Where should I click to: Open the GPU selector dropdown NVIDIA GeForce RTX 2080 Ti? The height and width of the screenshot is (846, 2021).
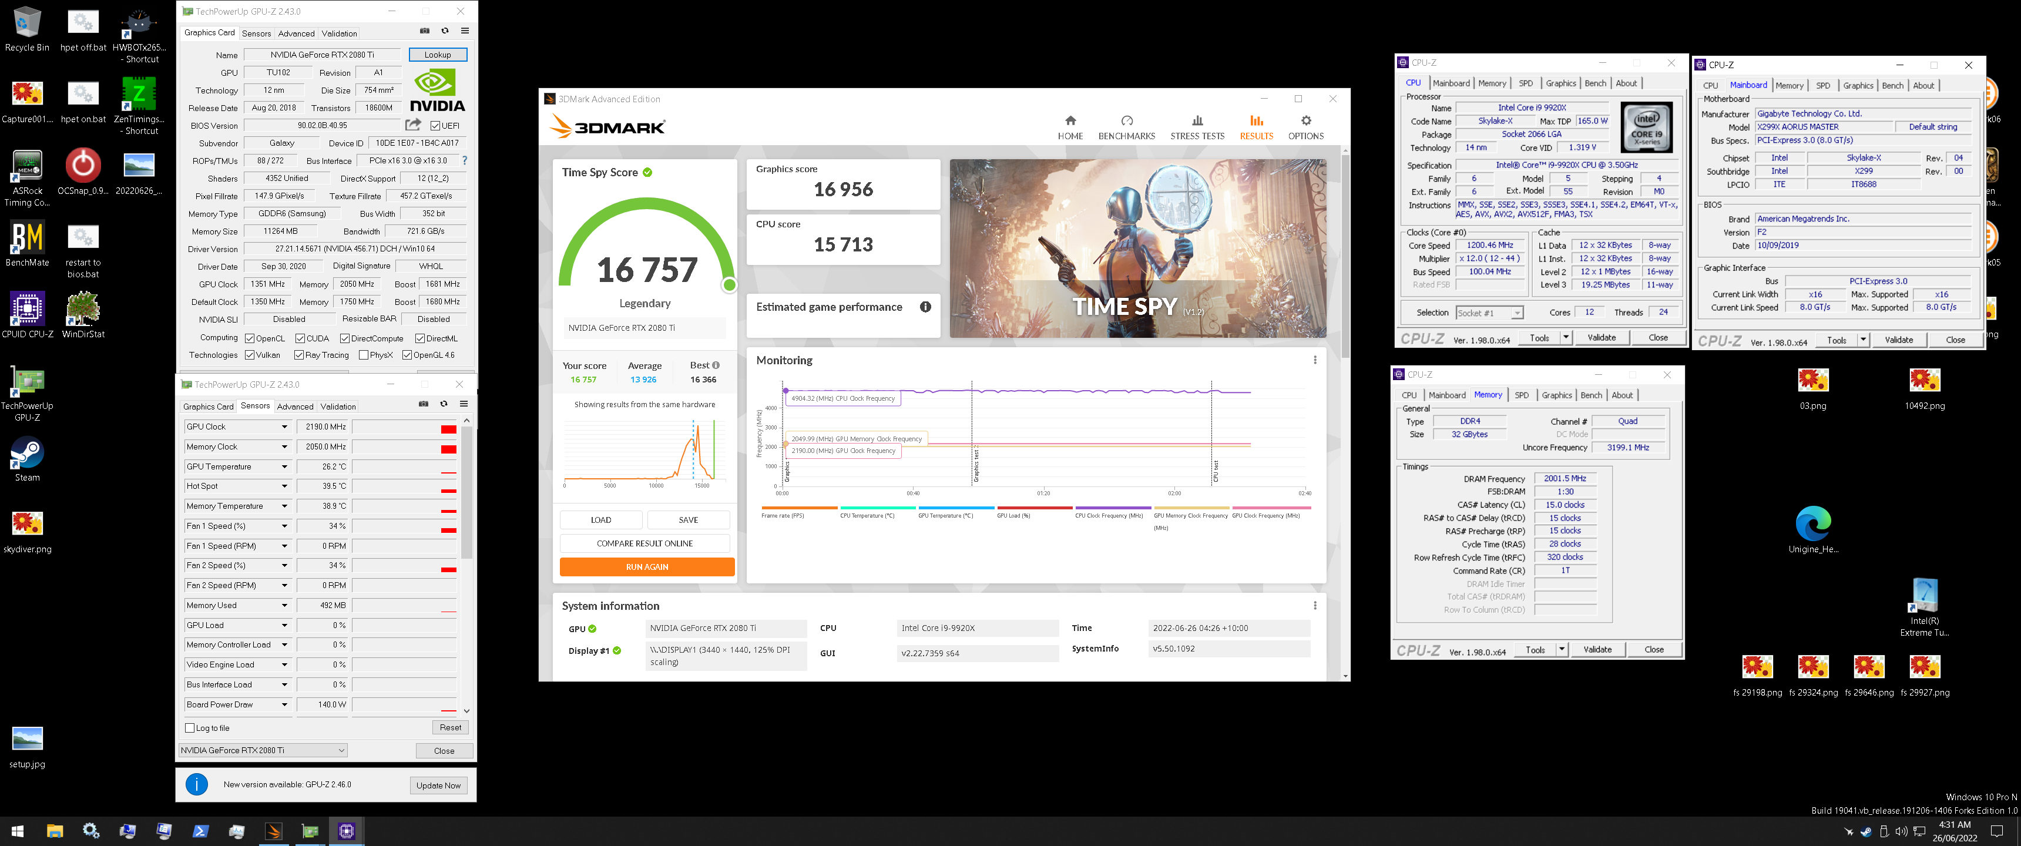[263, 750]
